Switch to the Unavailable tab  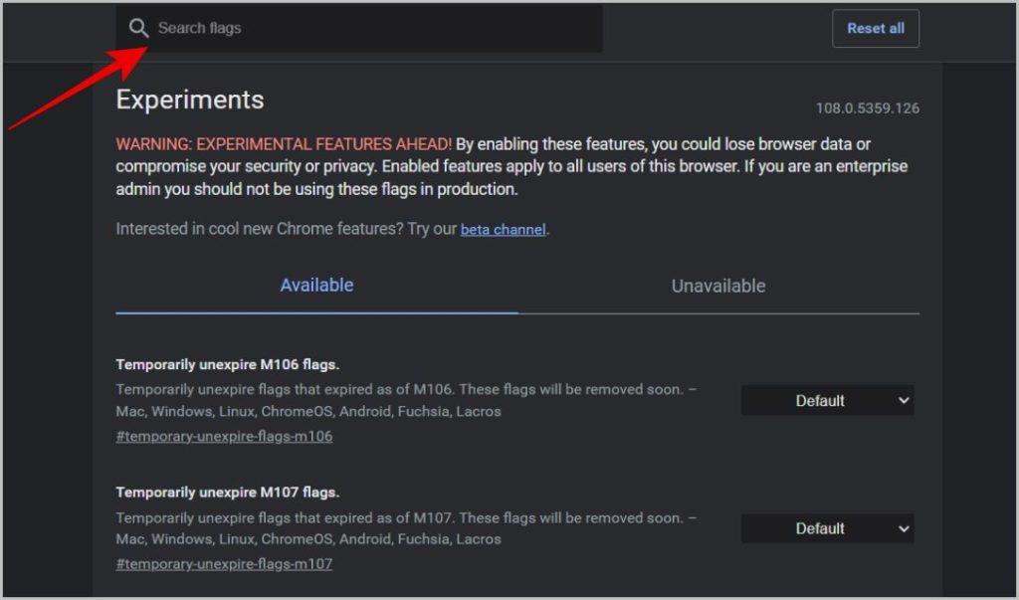(718, 286)
